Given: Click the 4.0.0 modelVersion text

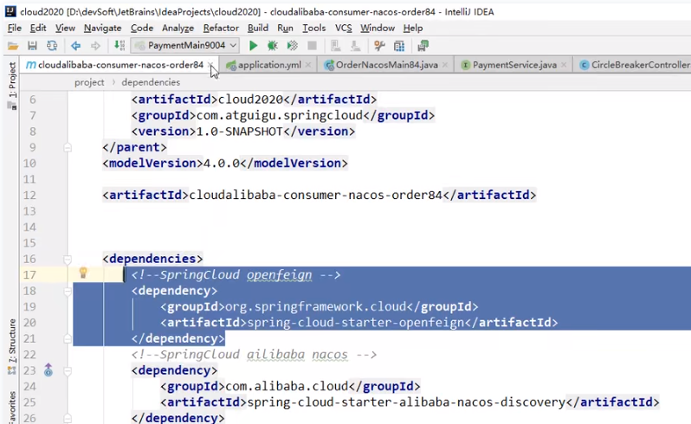Looking at the screenshot, I should [221, 164].
